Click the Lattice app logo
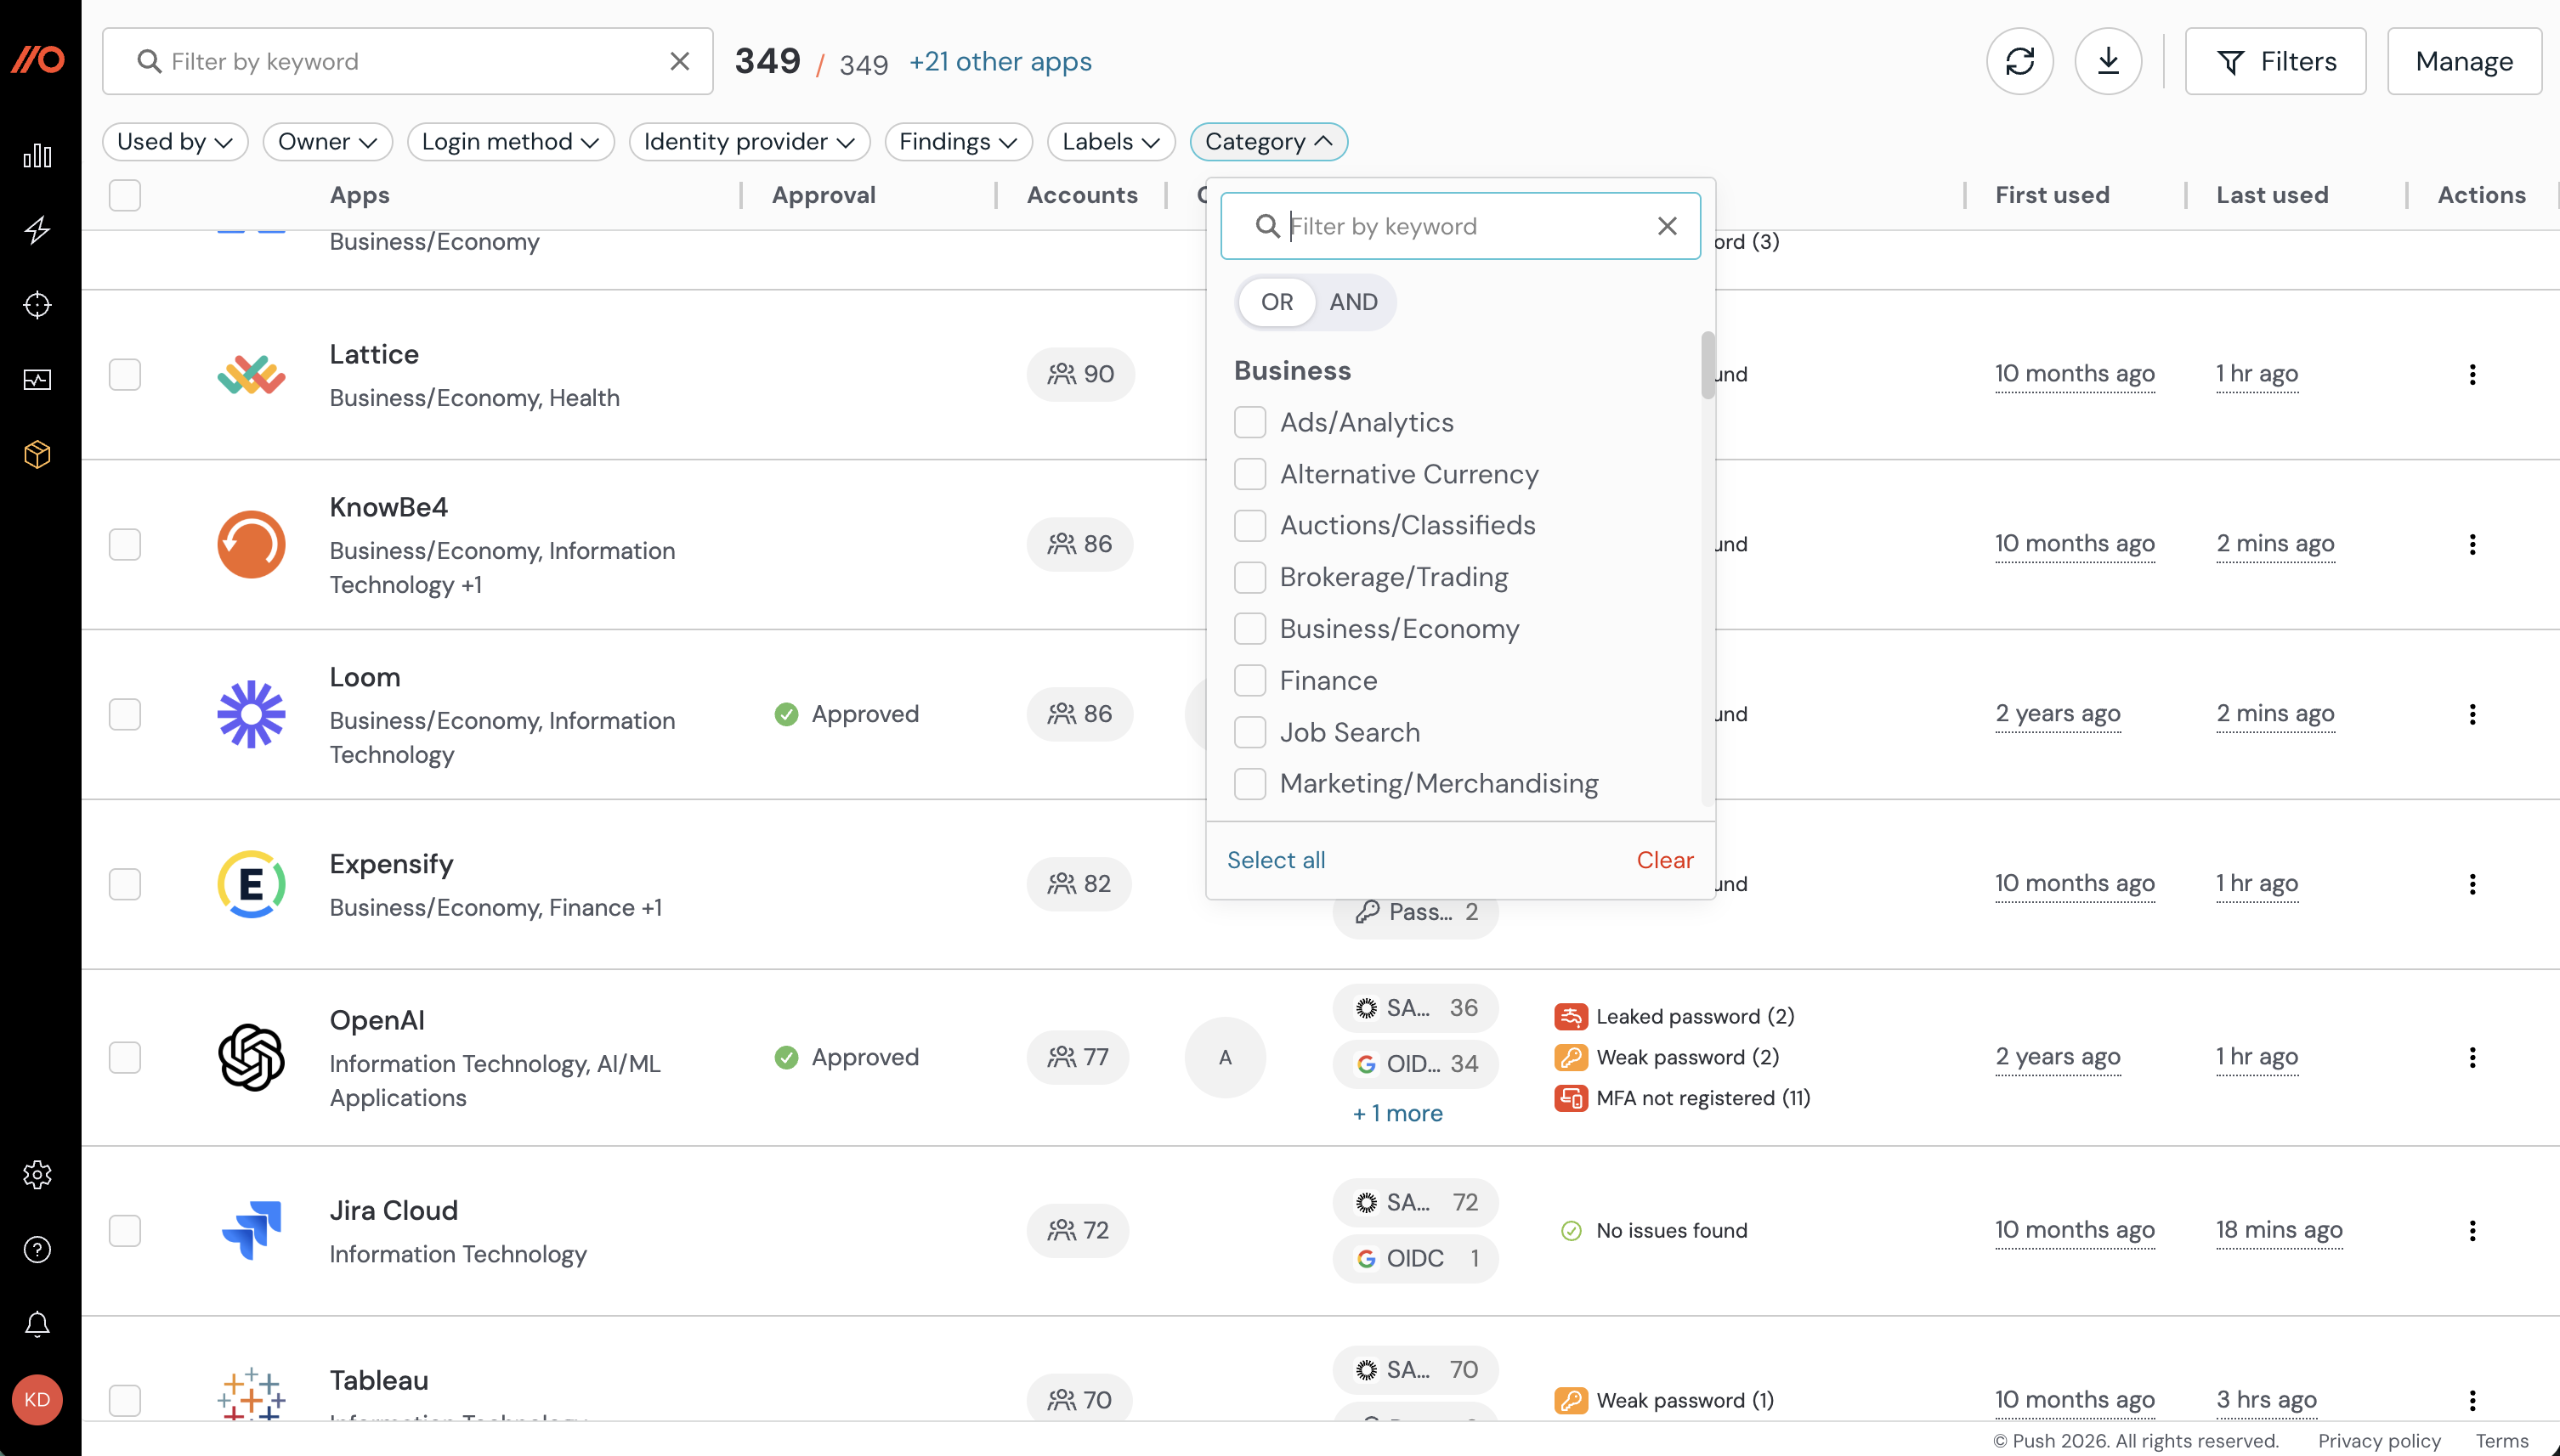This screenshot has width=2560, height=1456. coord(251,374)
